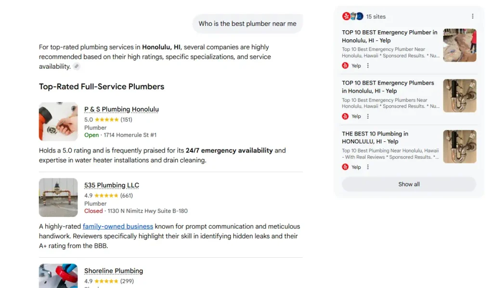
Task: Open the 535 Plumbing LLC listing
Action: click(x=111, y=186)
